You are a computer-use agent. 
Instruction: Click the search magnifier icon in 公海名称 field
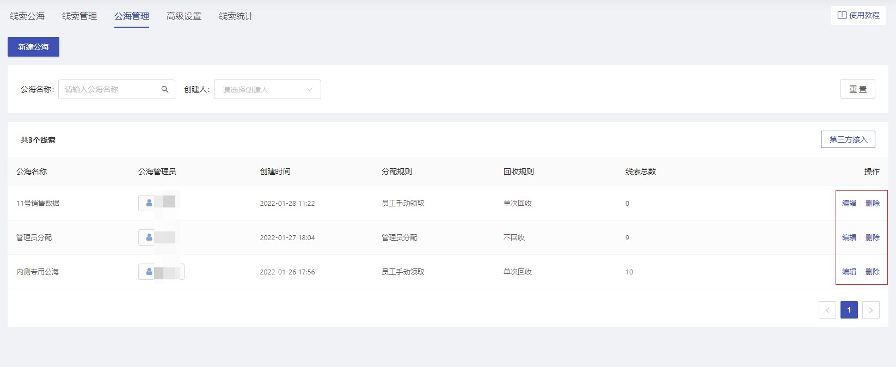[x=165, y=89]
